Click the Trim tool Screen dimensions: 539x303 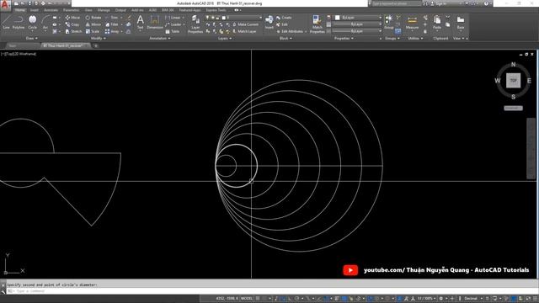click(x=112, y=18)
